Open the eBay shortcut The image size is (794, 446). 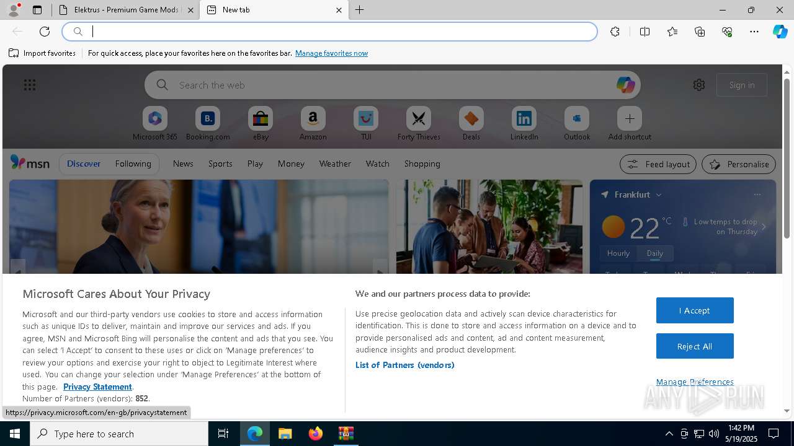(x=261, y=123)
